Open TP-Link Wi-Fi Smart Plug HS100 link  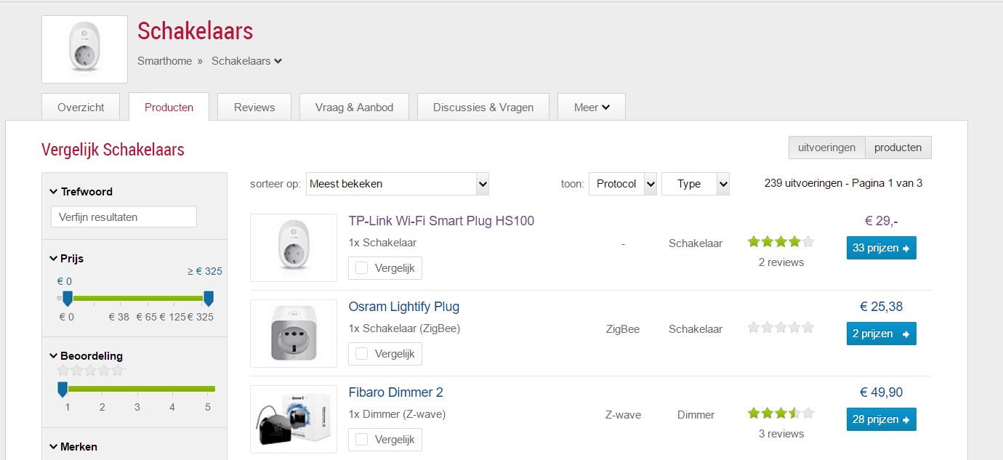pos(441,221)
